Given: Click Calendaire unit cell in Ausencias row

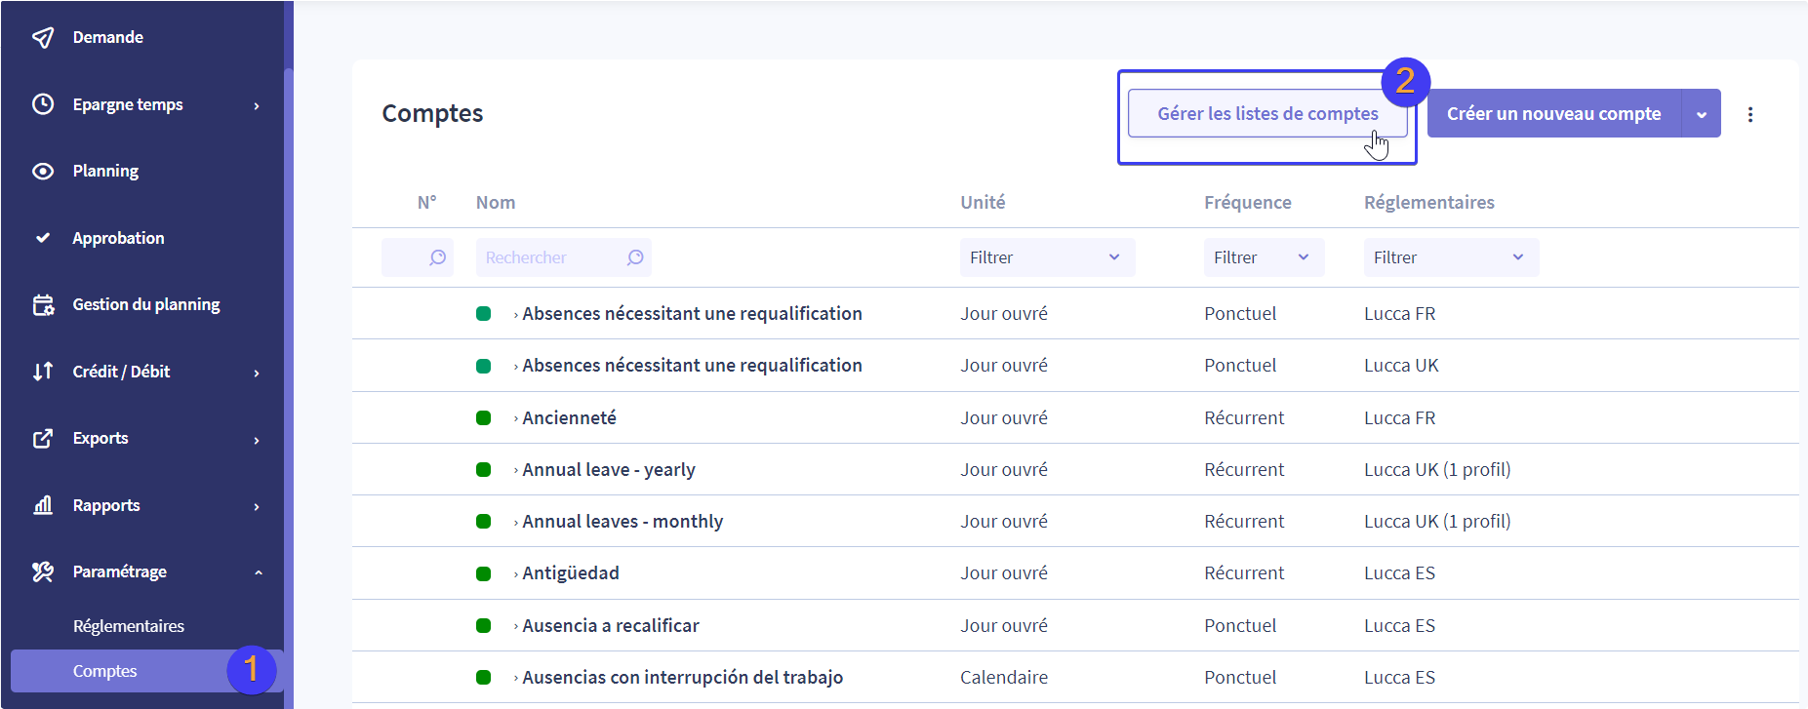Looking at the screenshot, I should (1004, 677).
